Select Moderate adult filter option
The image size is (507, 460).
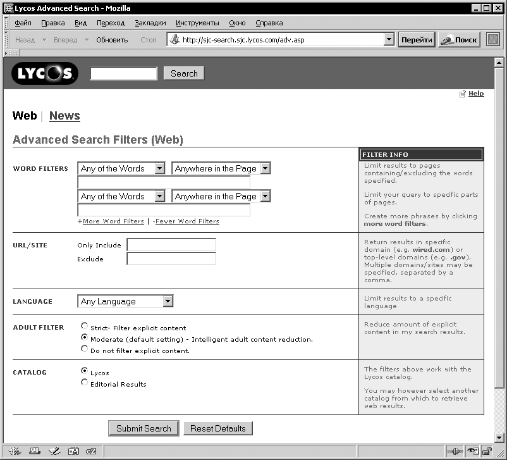(x=84, y=337)
